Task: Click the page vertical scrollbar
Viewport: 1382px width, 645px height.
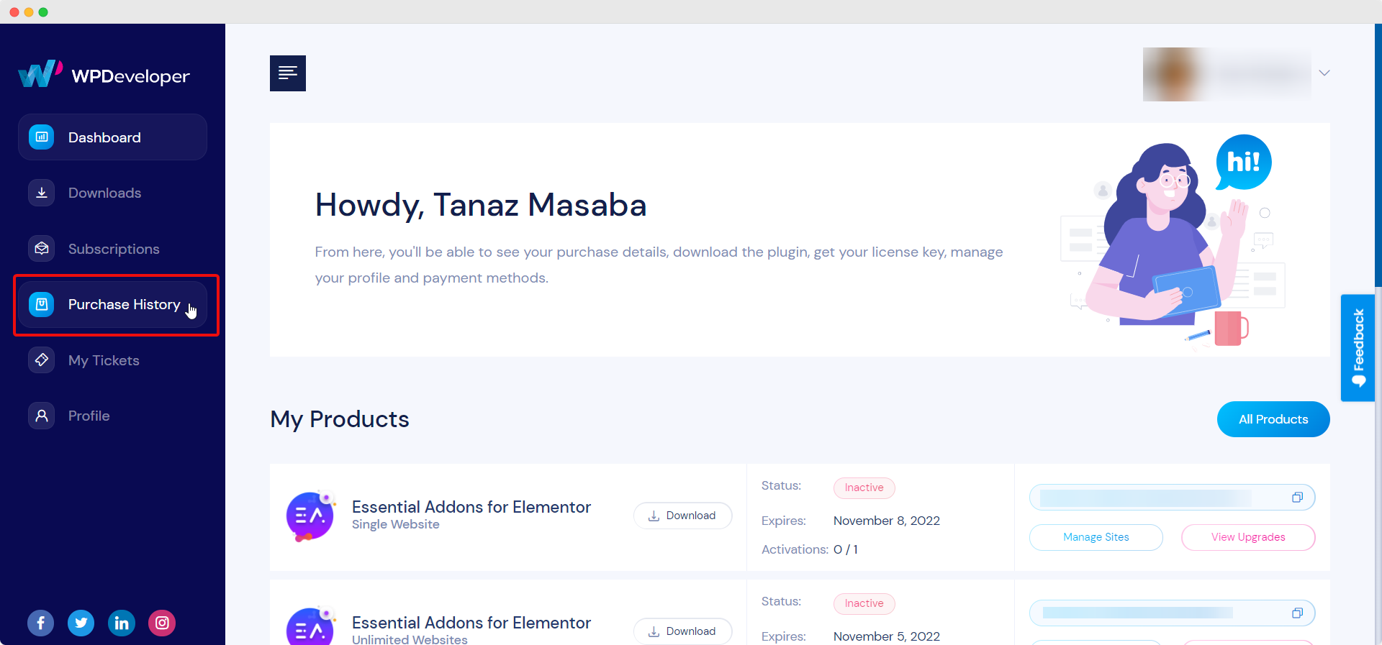Action: pos(1378,155)
